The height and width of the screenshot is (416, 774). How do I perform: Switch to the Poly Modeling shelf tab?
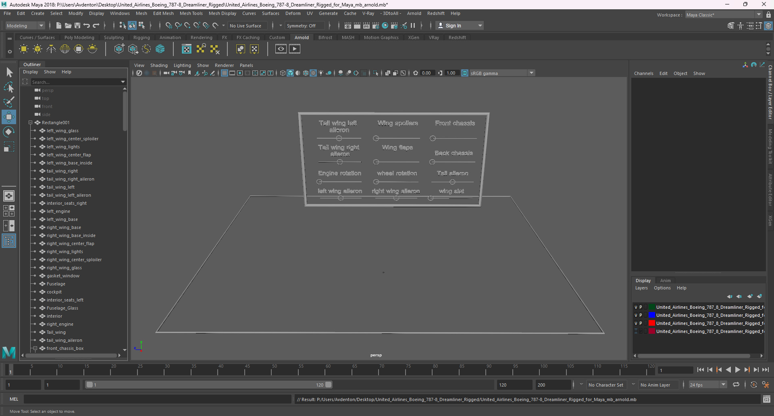(79, 37)
